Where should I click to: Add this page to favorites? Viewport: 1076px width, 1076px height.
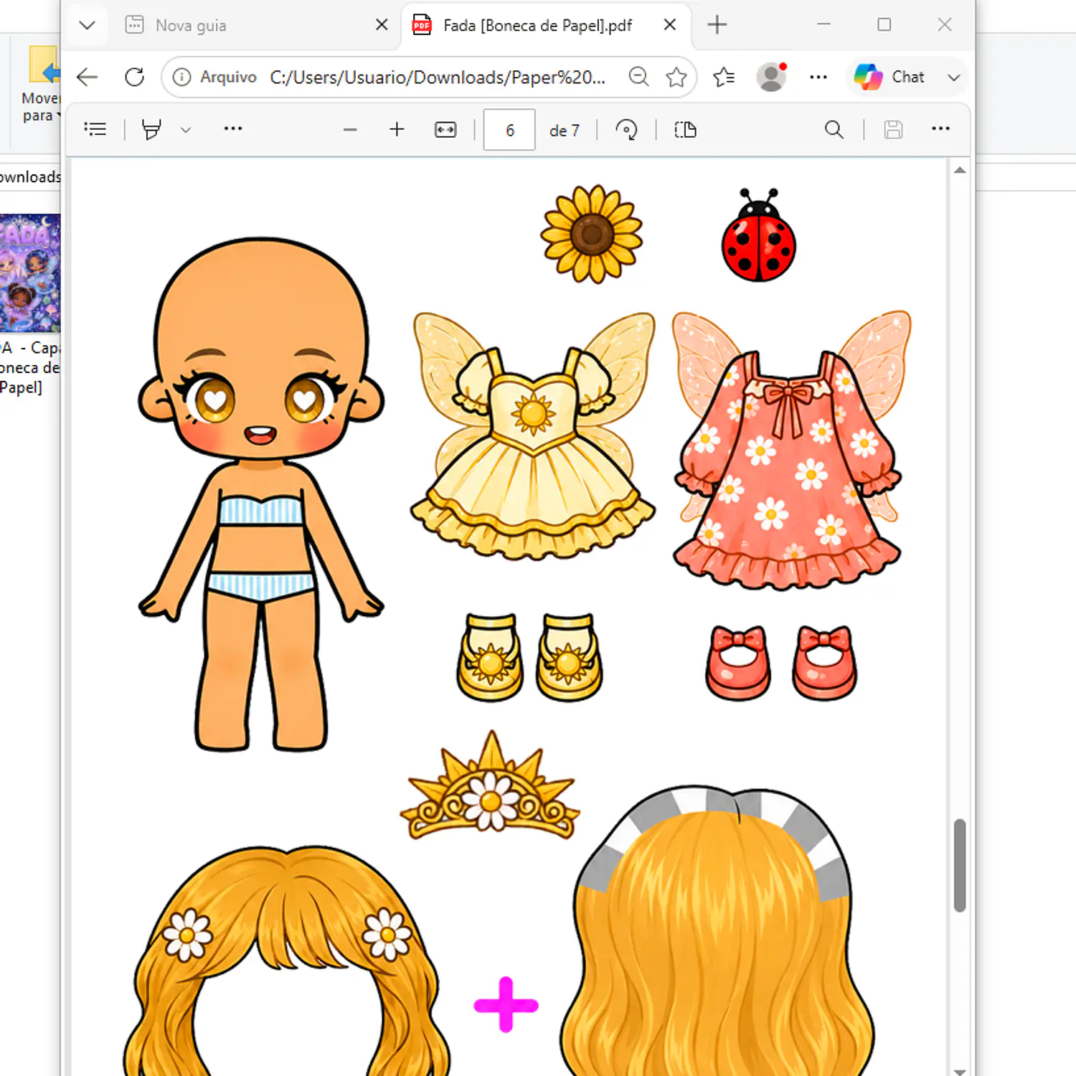(x=676, y=77)
